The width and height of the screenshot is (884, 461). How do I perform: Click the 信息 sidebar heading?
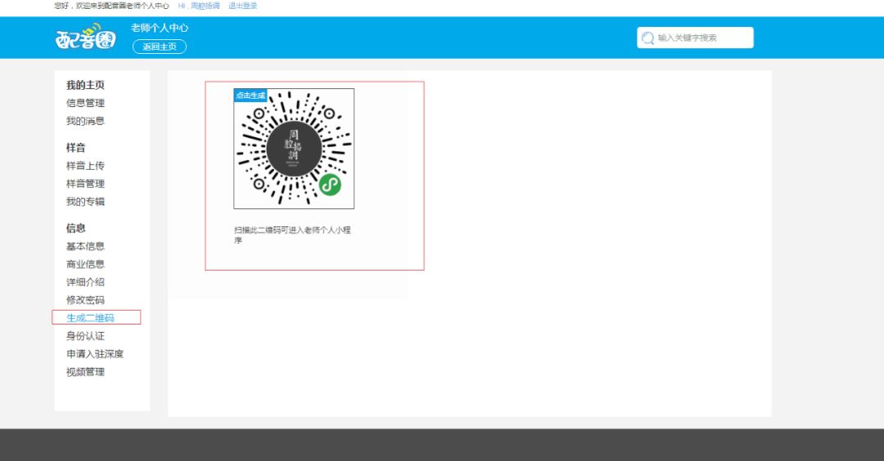tap(75, 228)
